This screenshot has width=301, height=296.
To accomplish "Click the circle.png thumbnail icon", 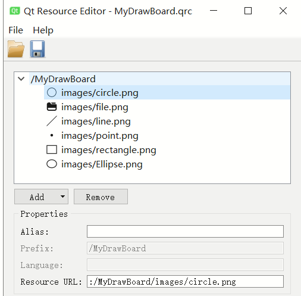I will pyautogui.click(x=52, y=92).
